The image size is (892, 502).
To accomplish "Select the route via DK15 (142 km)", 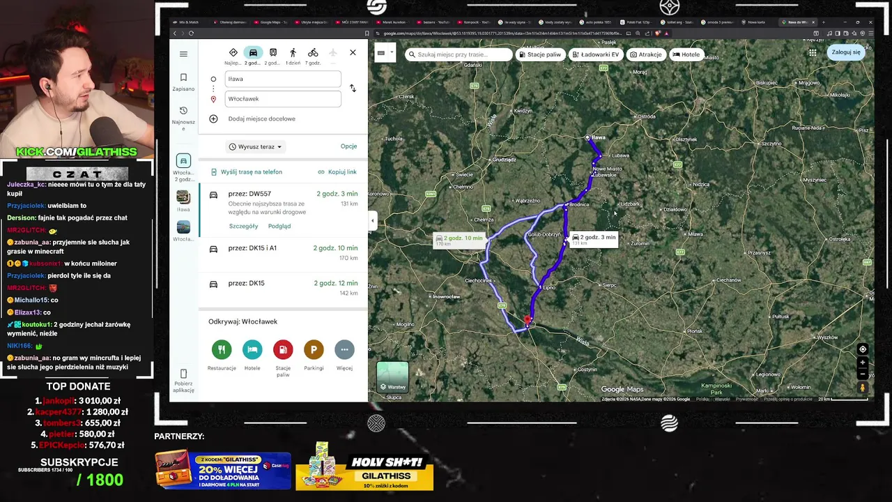I will tap(283, 288).
